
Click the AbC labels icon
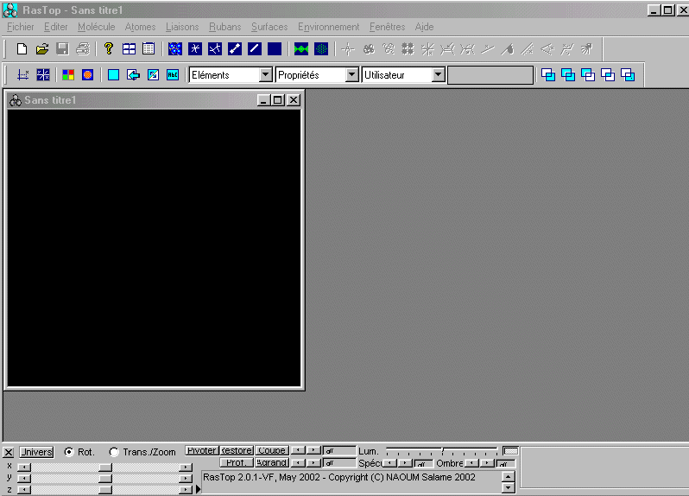(173, 75)
